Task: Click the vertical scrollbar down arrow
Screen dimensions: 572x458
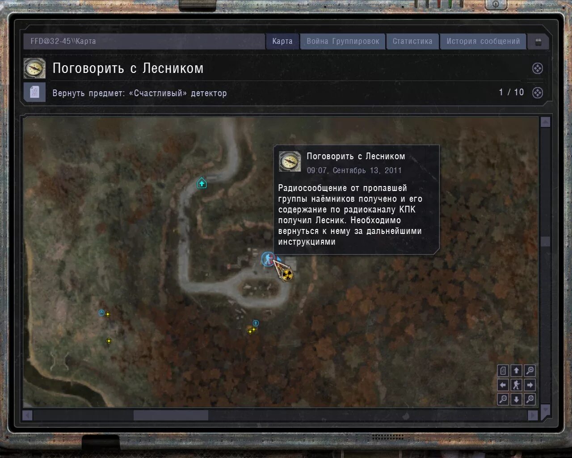Action: pyautogui.click(x=545, y=411)
